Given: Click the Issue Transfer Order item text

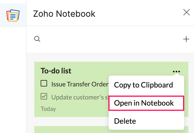Looking at the screenshot, I should (80, 84).
